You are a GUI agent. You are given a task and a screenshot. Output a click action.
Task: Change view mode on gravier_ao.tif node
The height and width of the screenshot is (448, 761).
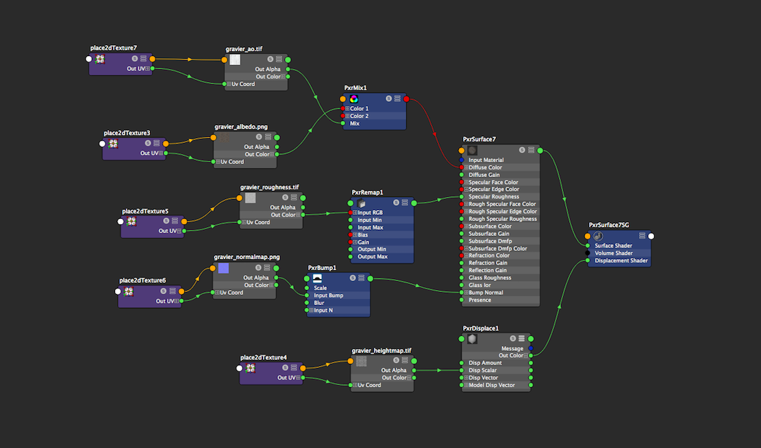point(279,59)
